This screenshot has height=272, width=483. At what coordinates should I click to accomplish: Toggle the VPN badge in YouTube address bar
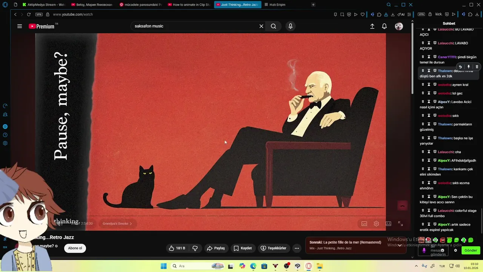point(39,14)
